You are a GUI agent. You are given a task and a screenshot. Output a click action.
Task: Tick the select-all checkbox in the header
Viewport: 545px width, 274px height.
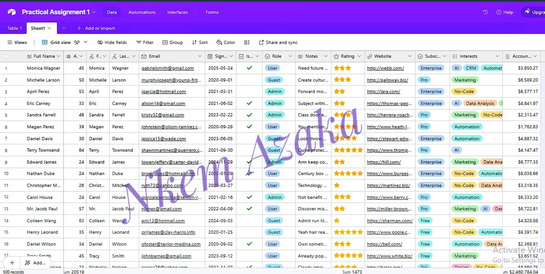click(x=6, y=56)
